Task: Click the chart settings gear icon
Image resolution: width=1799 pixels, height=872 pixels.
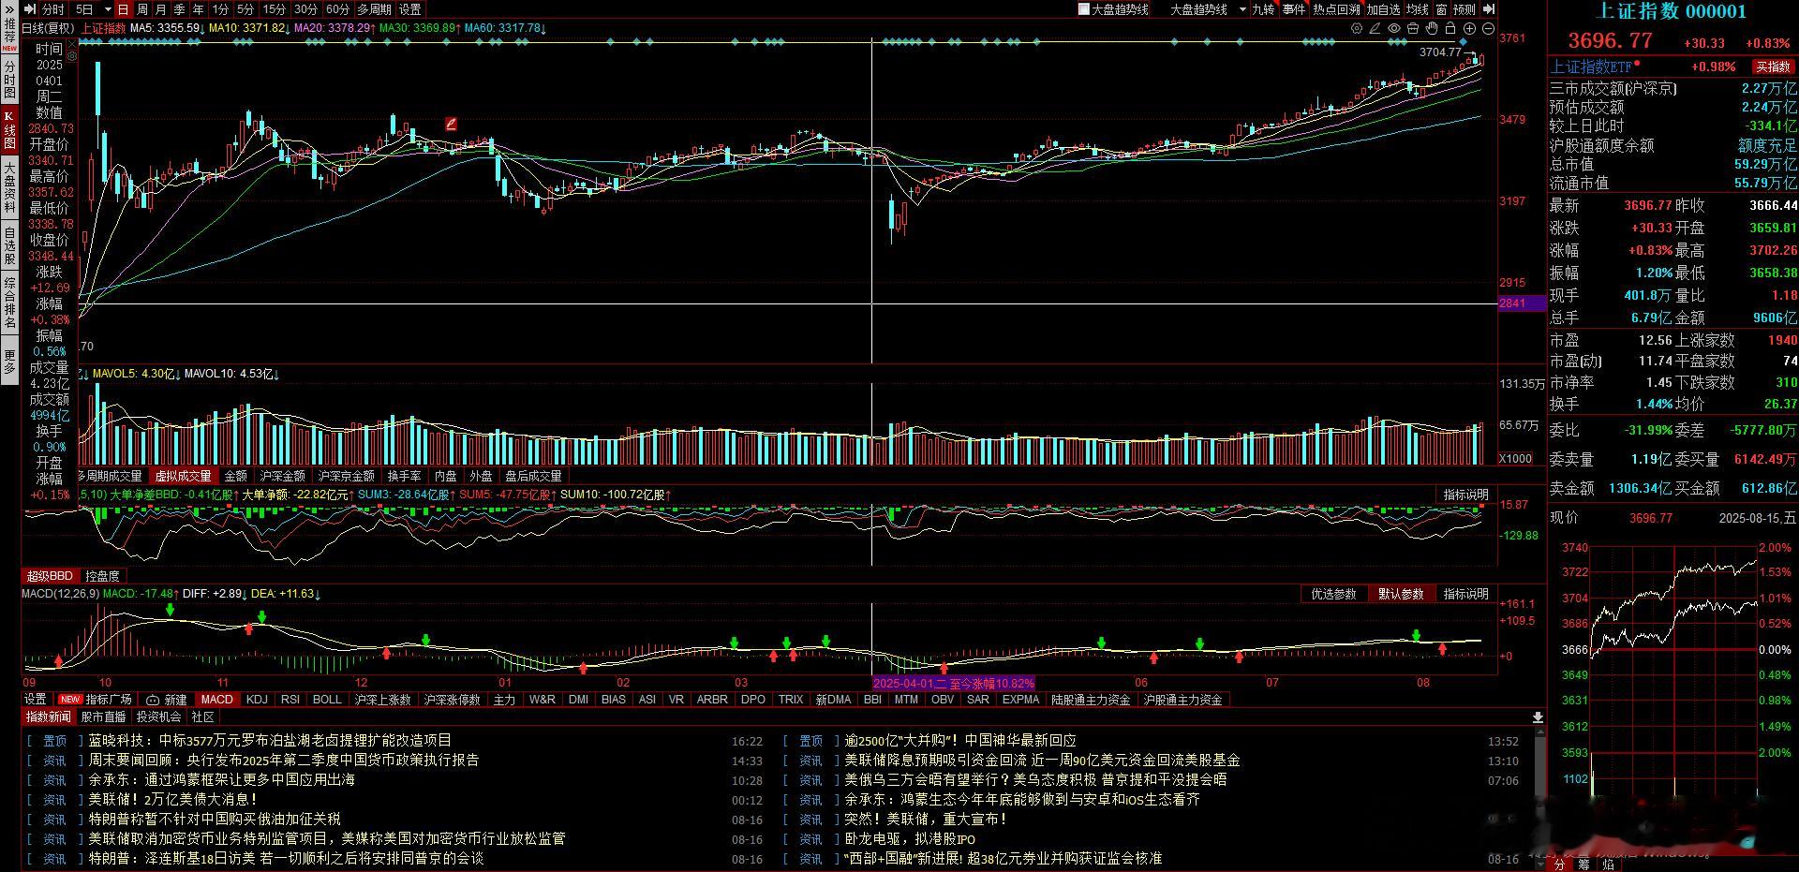Action: pos(1357,29)
